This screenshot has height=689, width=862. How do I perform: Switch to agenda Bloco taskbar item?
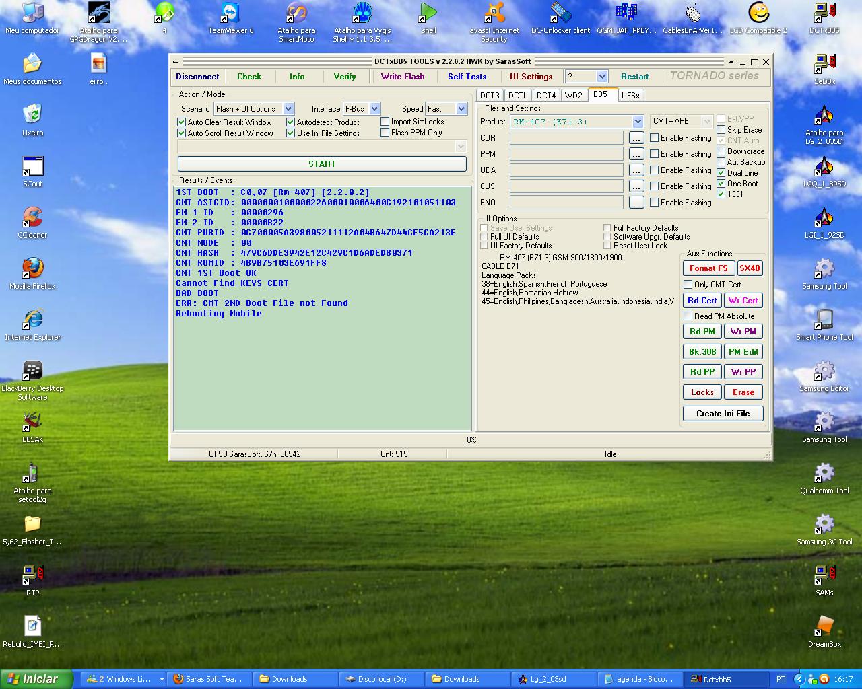tap(640, 679)
